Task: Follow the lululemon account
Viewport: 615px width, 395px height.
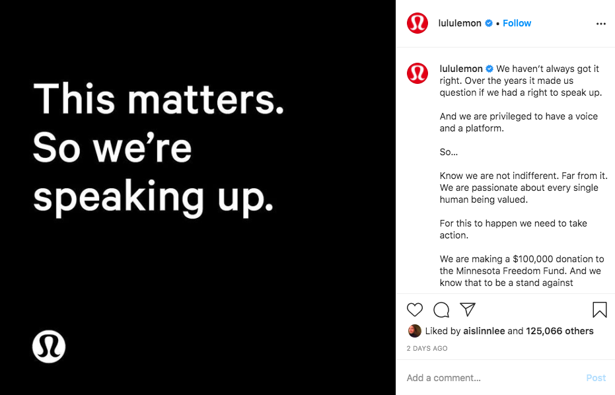Action: coord(517,23)
